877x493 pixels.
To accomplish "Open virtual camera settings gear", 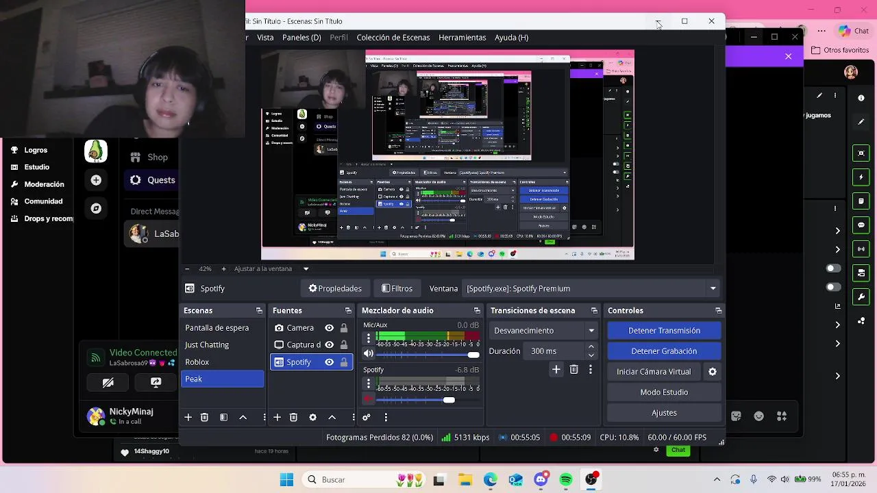I will (x=713, y=371).
